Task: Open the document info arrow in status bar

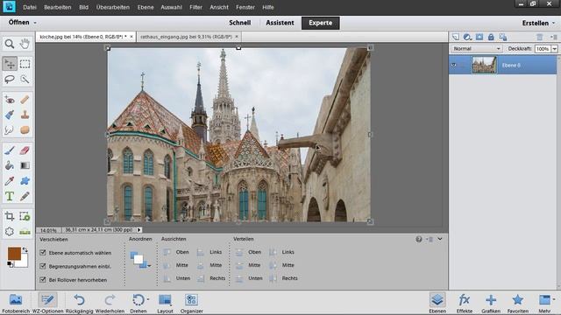Action: (x=139, y=230)
